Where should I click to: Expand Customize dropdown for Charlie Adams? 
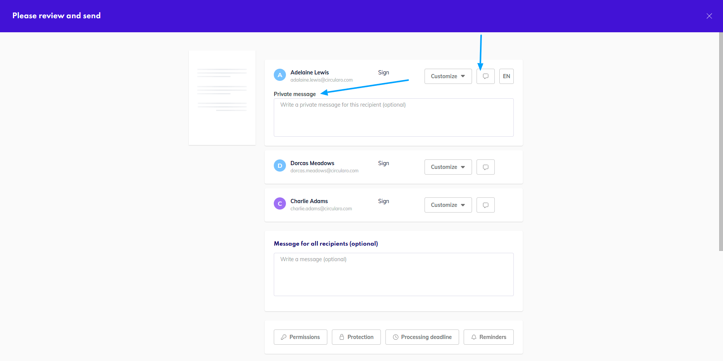coord(448,205)
